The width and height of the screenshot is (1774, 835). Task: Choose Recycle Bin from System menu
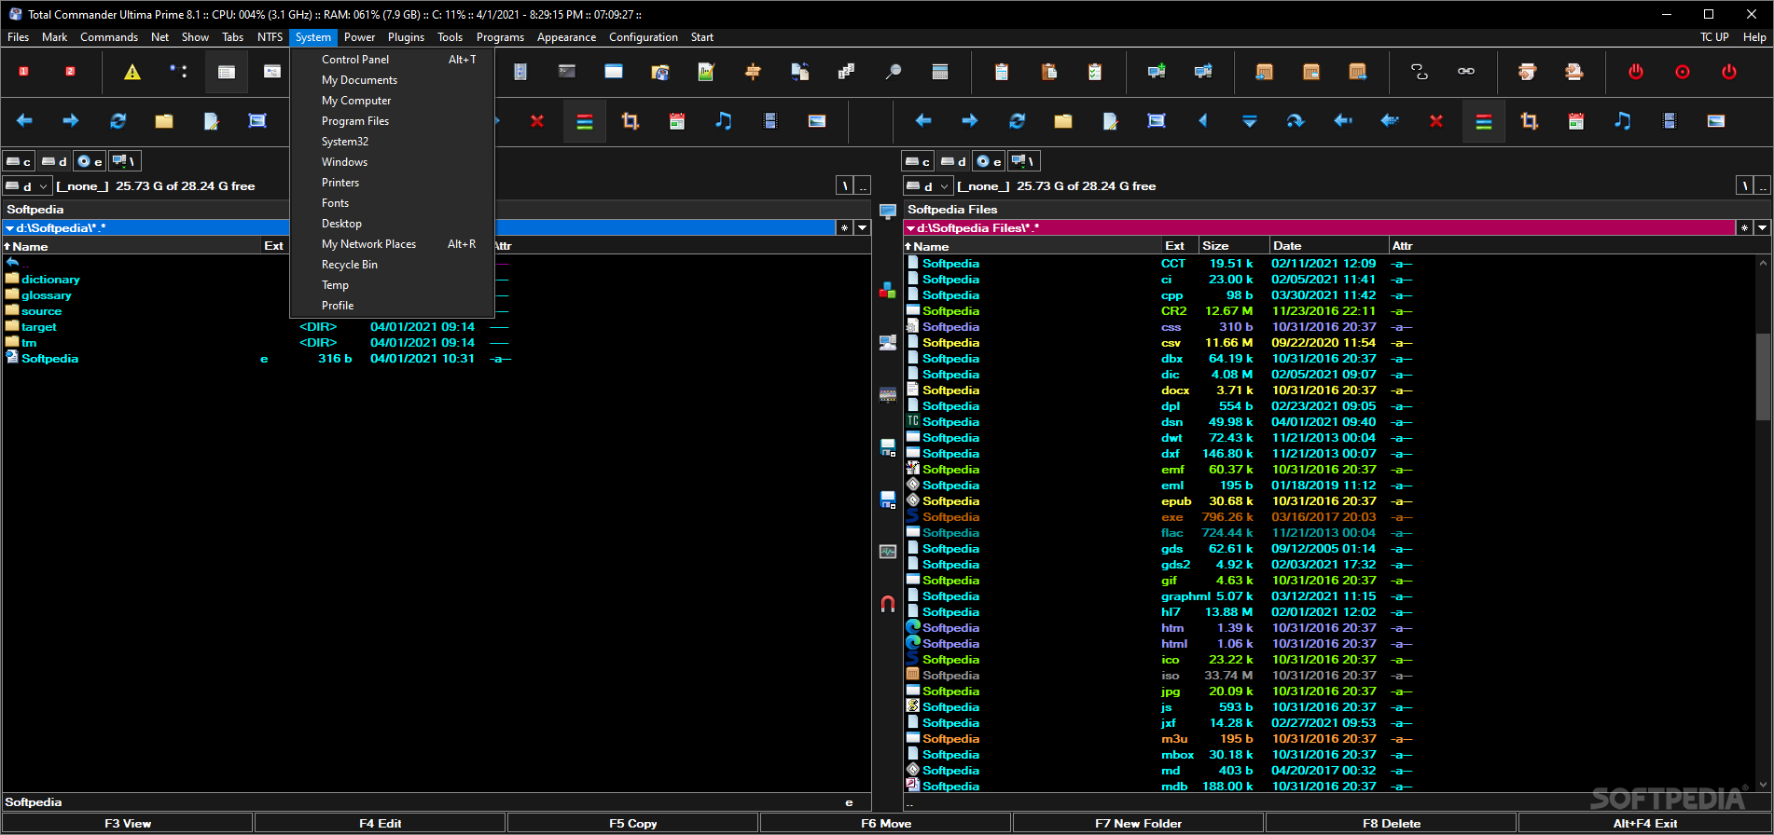[392, 265]
